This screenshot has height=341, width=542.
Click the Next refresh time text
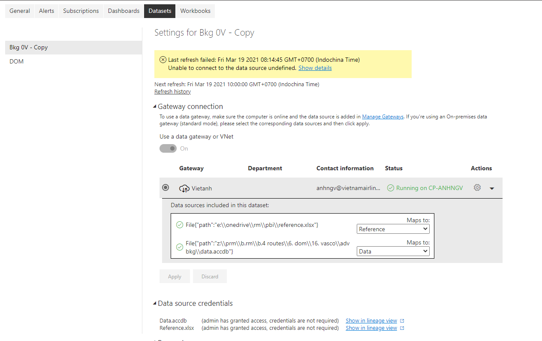pyautogui.click(x=237, y=84)
